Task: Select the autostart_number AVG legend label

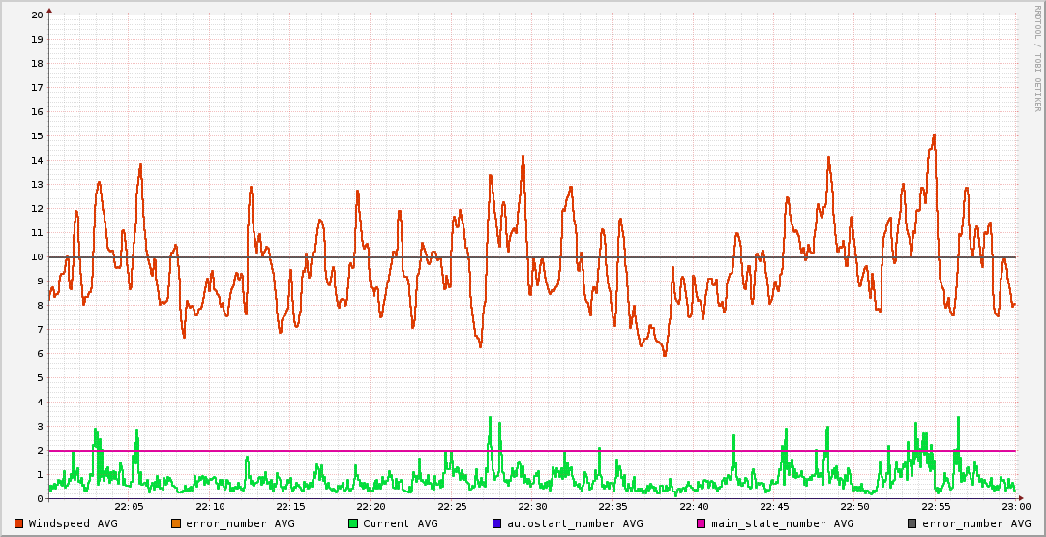Action: [x=575, y=523]
